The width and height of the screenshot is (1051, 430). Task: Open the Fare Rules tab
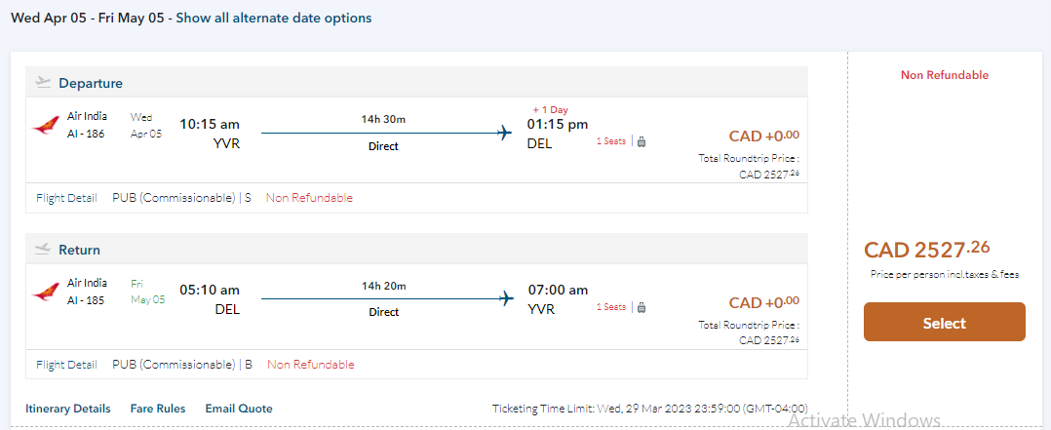click(157, 409)
